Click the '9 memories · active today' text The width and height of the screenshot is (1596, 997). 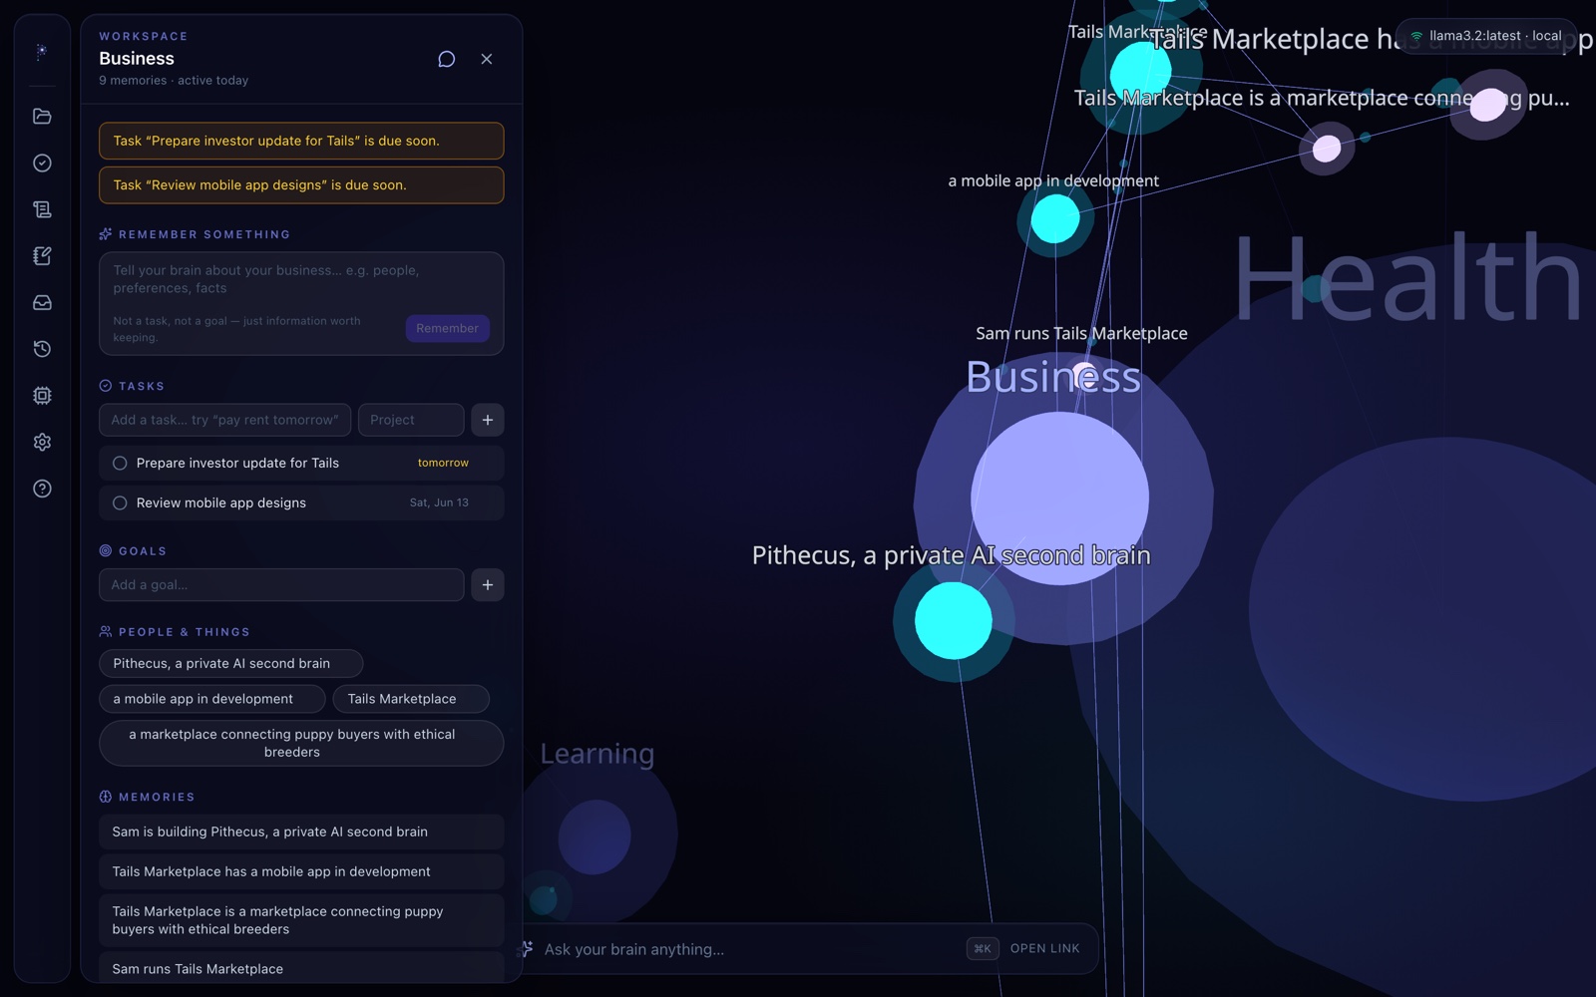point(174,81)
